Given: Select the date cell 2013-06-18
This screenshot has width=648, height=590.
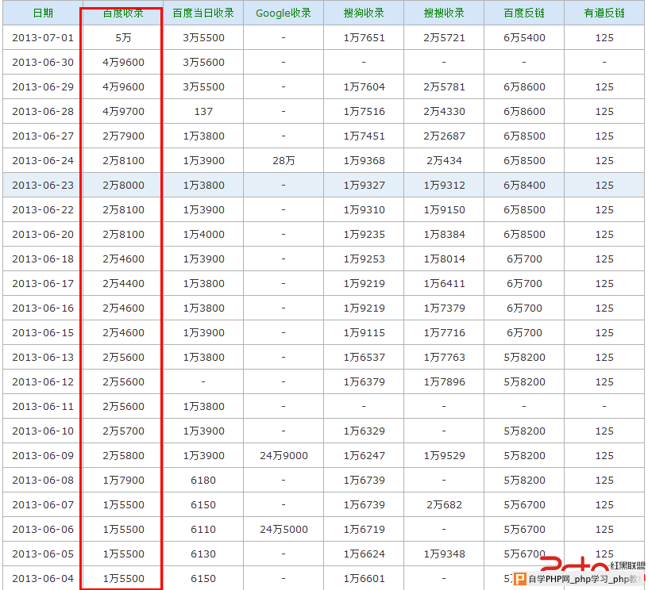Looking at the screenshot, I should tap(43, 259).
